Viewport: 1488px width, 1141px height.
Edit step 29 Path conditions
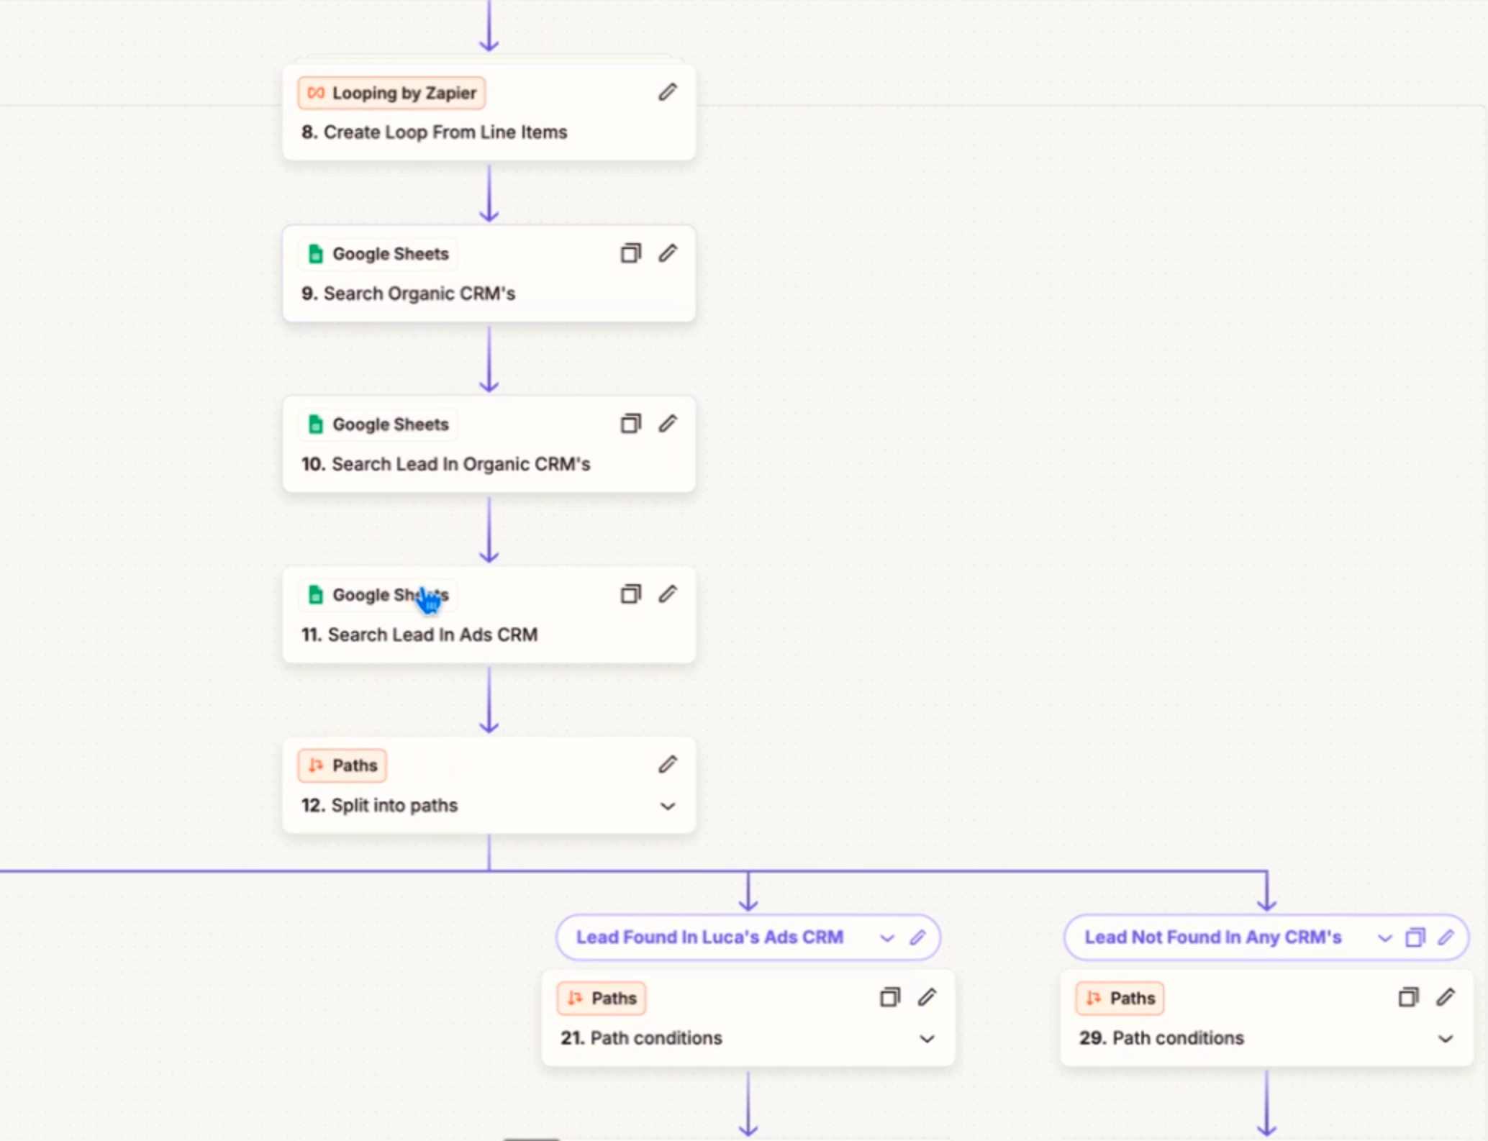click(x=1446, y=997)
